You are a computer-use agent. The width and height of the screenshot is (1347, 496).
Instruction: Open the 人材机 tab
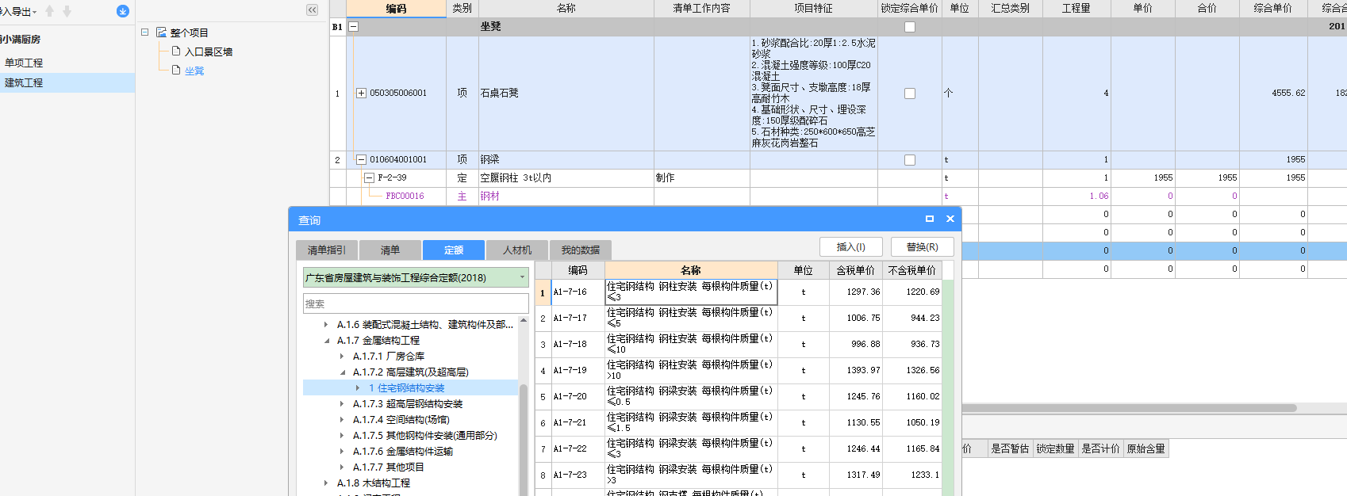(517, 250)
